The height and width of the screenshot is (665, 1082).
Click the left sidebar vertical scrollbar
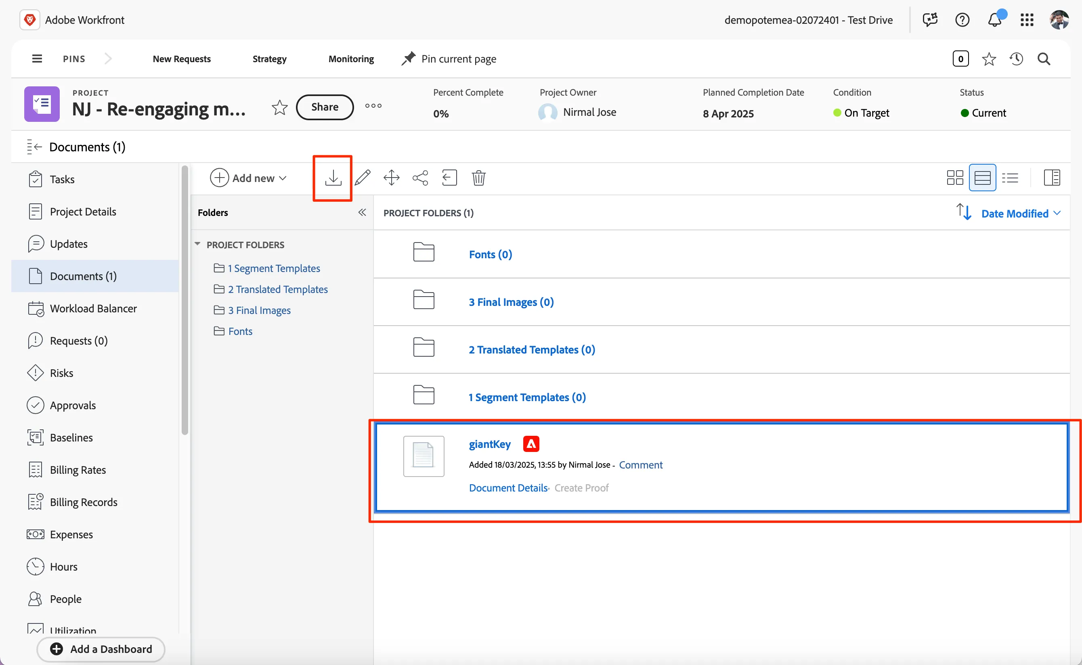(185, 299)
